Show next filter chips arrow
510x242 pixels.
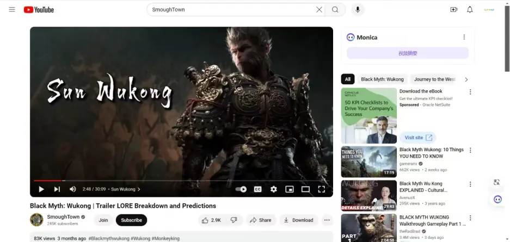tap(466, 79)
